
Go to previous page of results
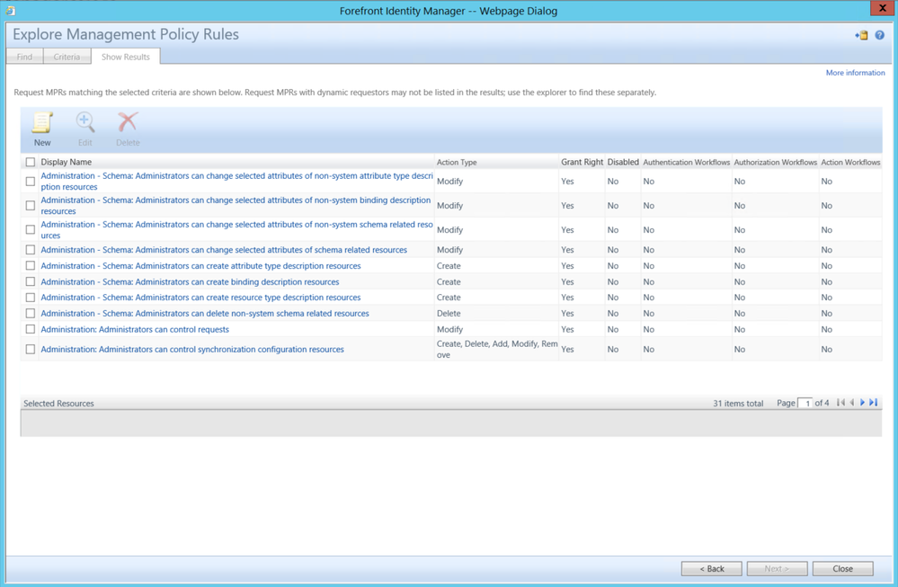click(851, 403)
